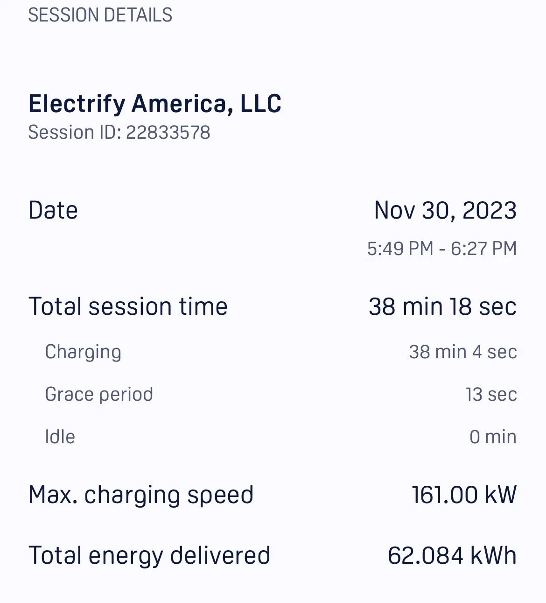
Task: Click the word America in the title
Action: 182,104
